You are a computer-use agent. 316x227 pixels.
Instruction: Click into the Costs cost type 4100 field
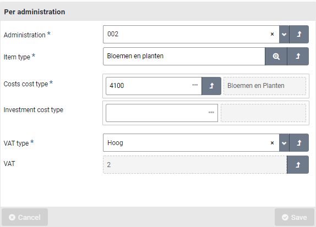click(x=154, y=86)
